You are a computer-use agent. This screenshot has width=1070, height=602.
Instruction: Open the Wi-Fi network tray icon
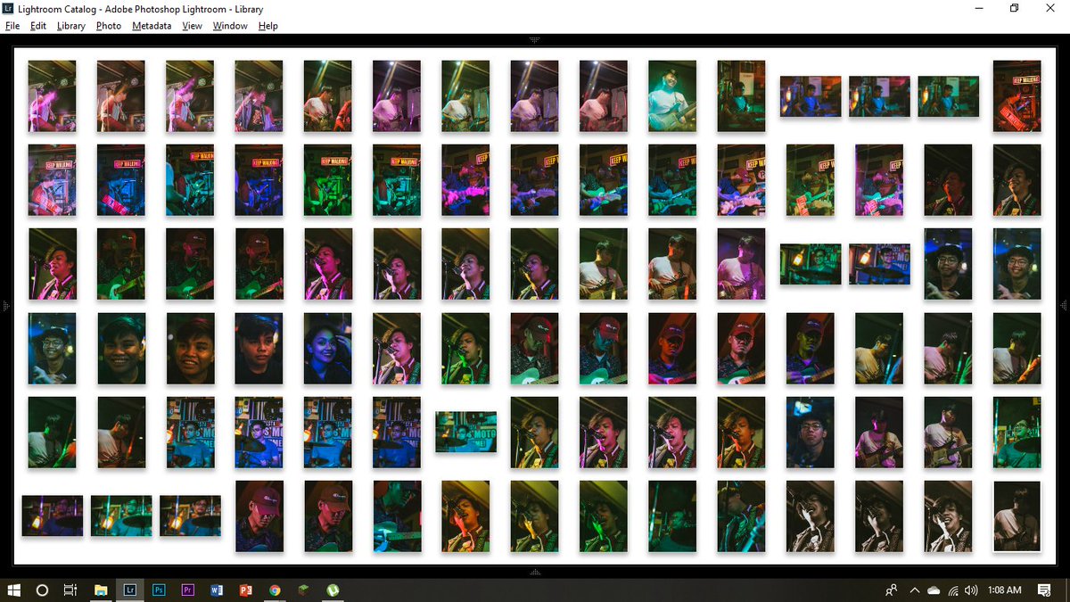pyautogui.click(x=953, y=590)
